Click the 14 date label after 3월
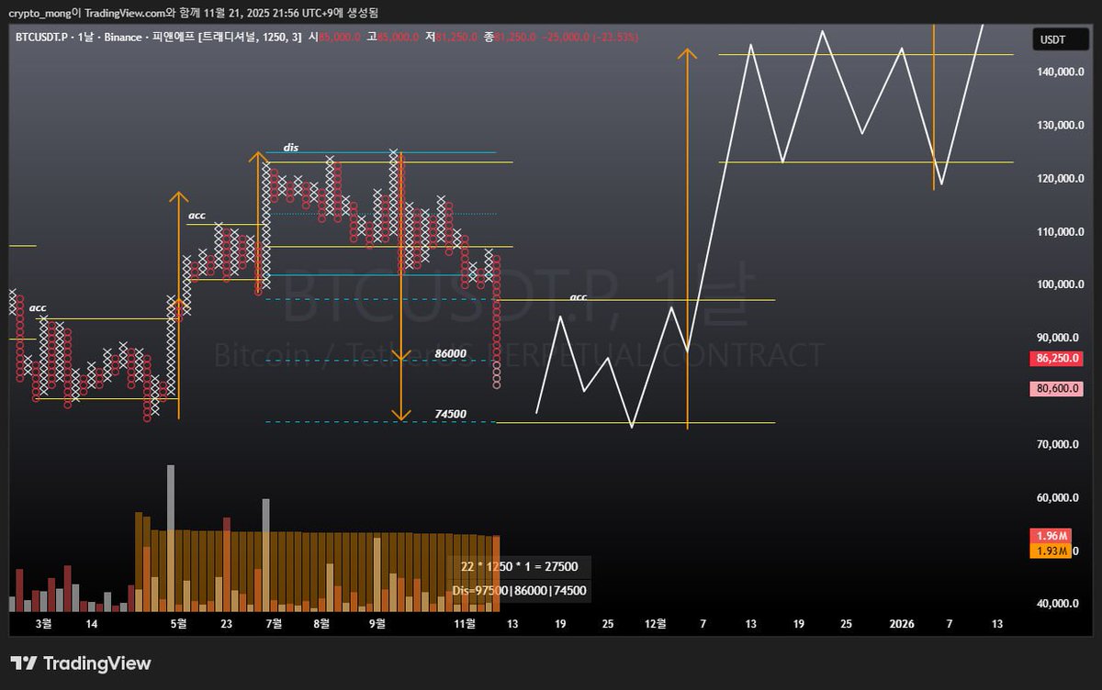The image size is (1102, 690). click(92, 624)
